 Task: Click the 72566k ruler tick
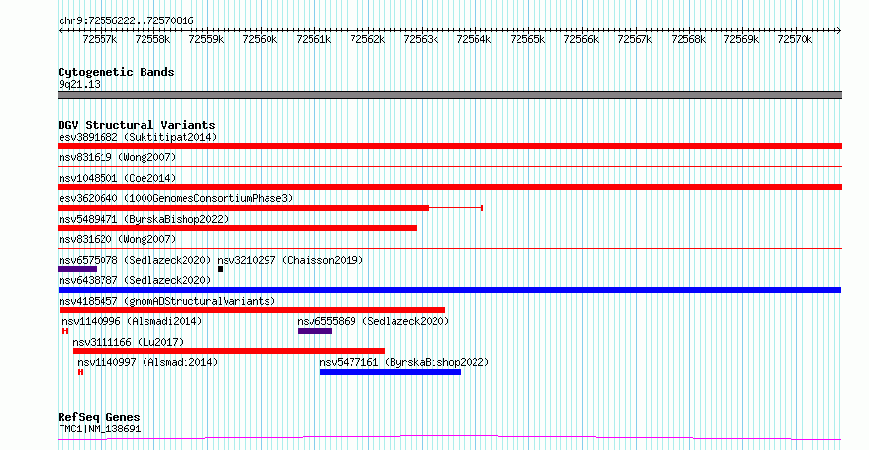581,39
